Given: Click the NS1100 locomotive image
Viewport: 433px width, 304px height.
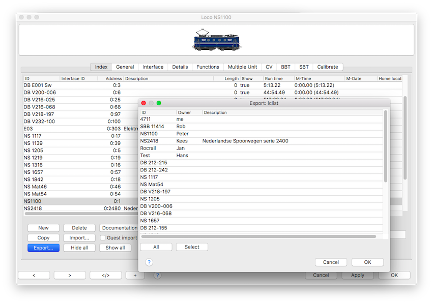Looking at the screenshot, I should pyautogui.click(x=216, y=40).
